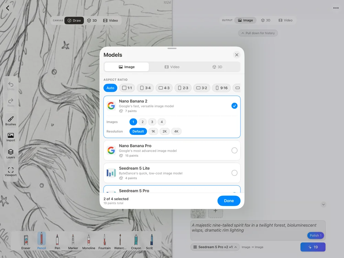Go back with the top-left arrow

(x=8, y=8)
